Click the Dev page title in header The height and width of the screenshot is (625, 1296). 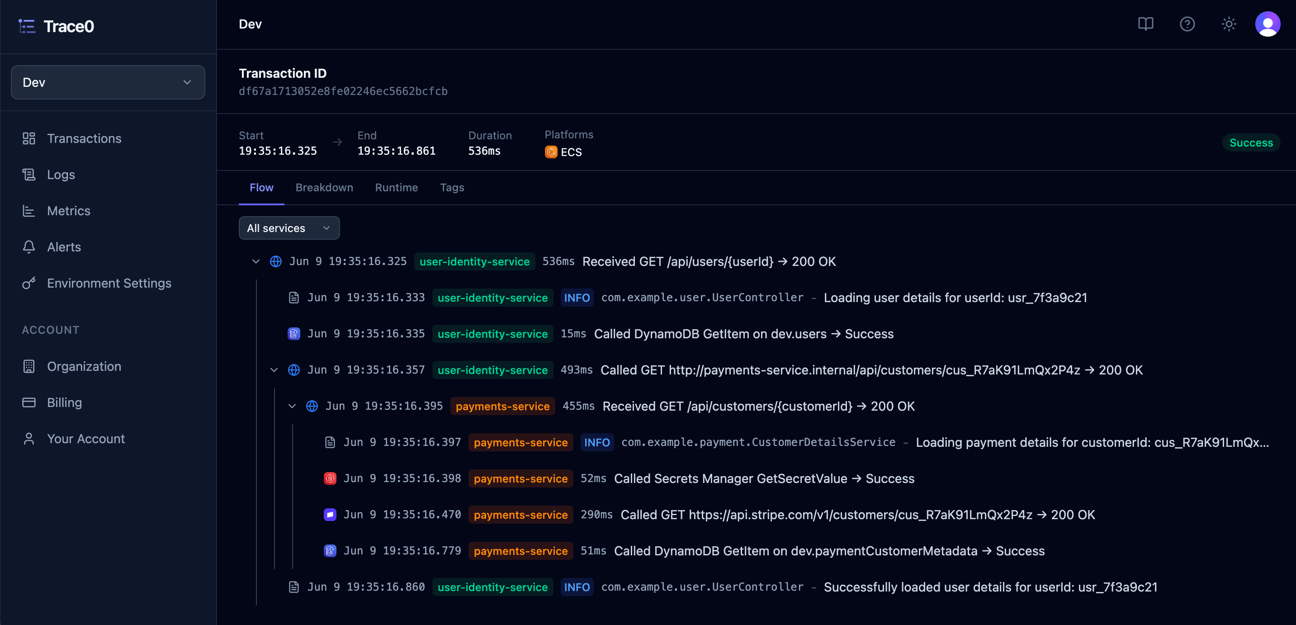250,24
